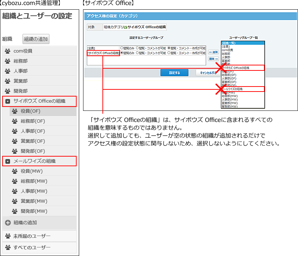The width and height of the screenshot is (298, 256).
Task: Click the group icon beside com役員
Action: tap(8, 51)
